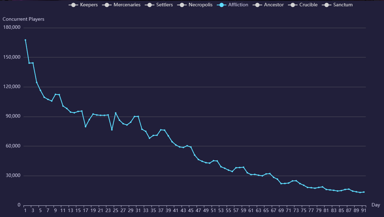Screen dimensions: 384x217
Task: Click the 150,000 y-axis label
Action: (12, 57)
